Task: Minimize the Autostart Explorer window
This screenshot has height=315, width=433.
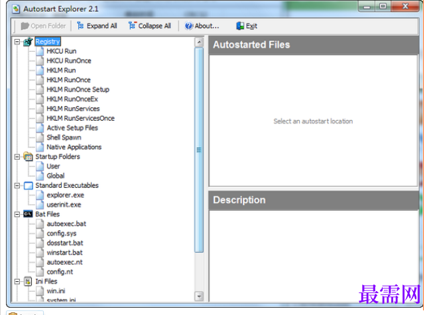Action: pos(367,7)
